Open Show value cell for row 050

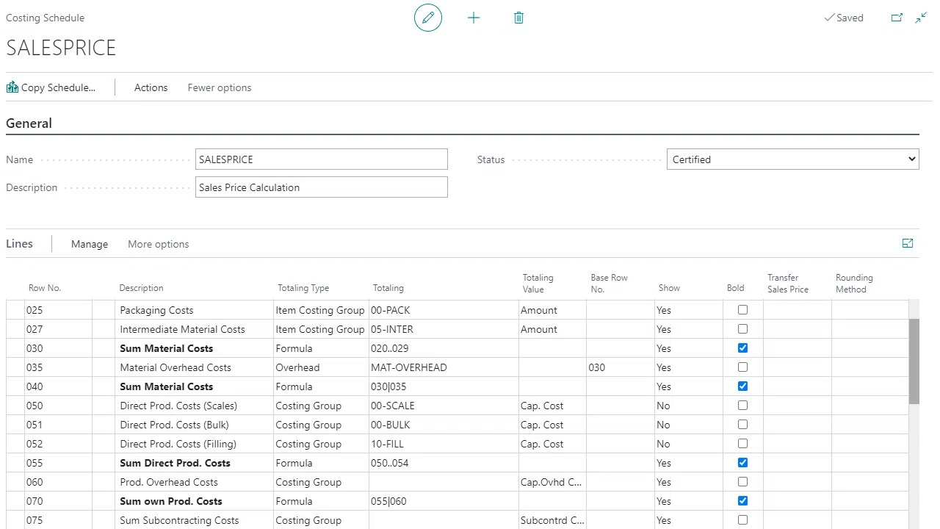tap(687, 406)
